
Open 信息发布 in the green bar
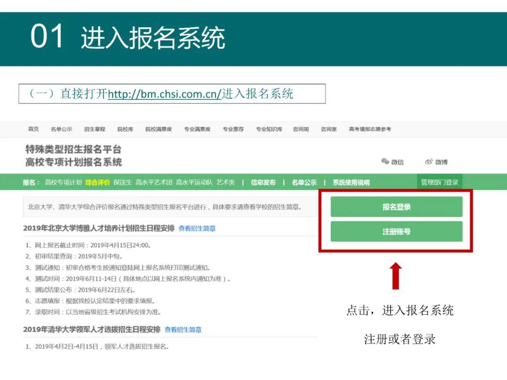(263, 182)
